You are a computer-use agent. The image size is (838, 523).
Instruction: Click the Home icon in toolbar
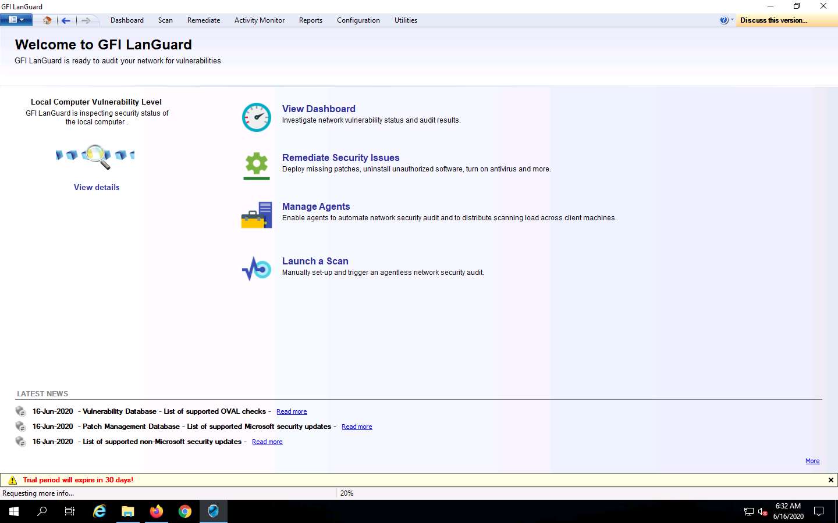(x=47, y=20)
